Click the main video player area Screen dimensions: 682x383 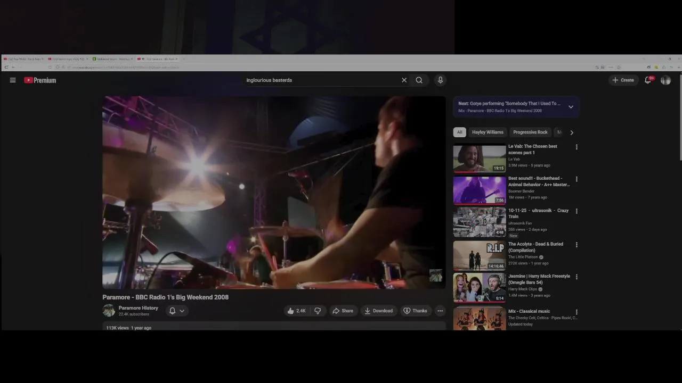click(x=274, y=193)
